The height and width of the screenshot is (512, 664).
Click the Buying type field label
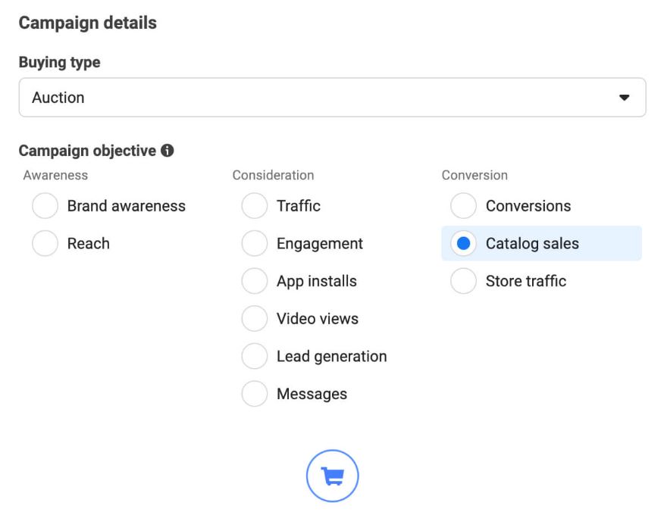tap(59, 63)
